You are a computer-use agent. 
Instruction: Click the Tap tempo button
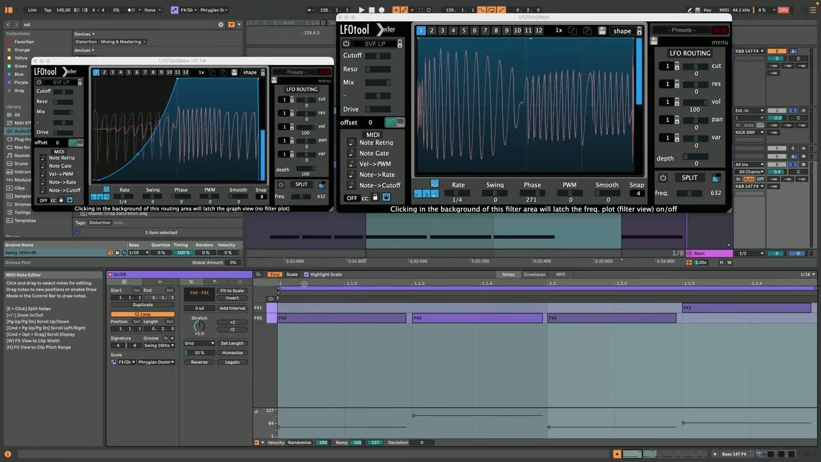[47, 10]
